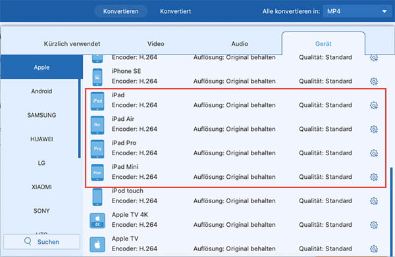Click Qualität: Standard in iPhone SE row
The image size is (395, 257).
pos(325,82)
